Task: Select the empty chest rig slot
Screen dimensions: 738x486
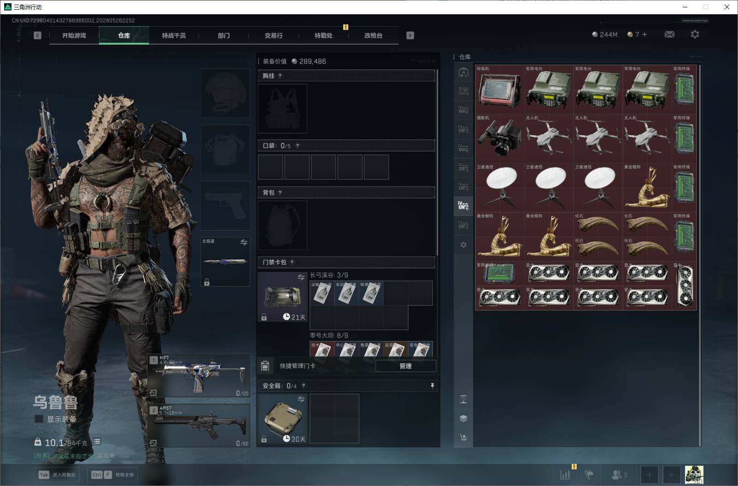Action: coord(282,109)
